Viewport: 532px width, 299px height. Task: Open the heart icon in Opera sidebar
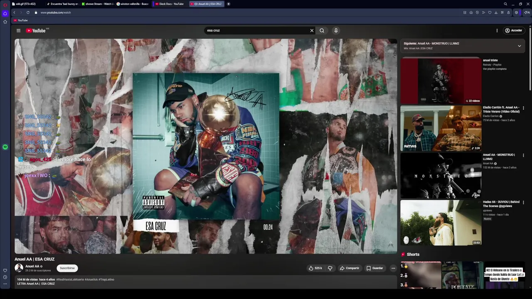point(5,270)
